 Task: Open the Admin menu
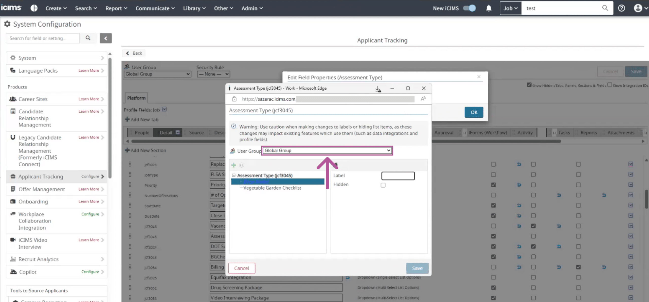252,8
